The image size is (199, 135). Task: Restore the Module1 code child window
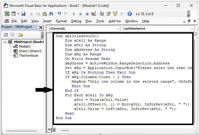pos(189,21)
